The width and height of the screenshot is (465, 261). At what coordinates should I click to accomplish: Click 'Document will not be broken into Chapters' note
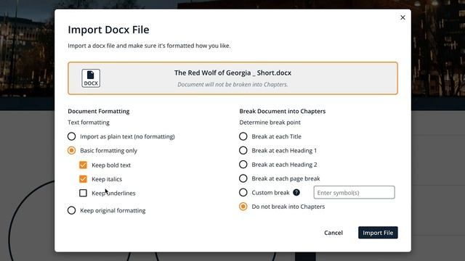pos(232,84)
